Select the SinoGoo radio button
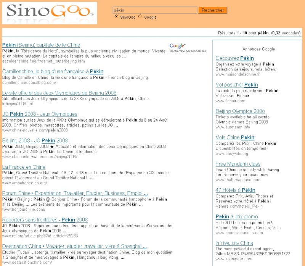 tap(116, 16)
